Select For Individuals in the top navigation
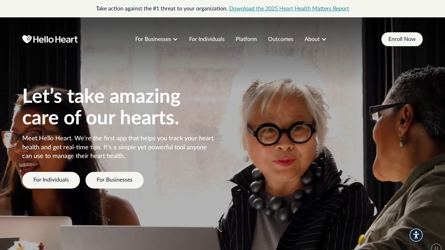The image size is (445, 250). [x=207, y=39]
